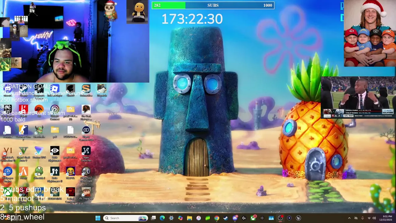Select the FiveM desktop shortcut

23,173
